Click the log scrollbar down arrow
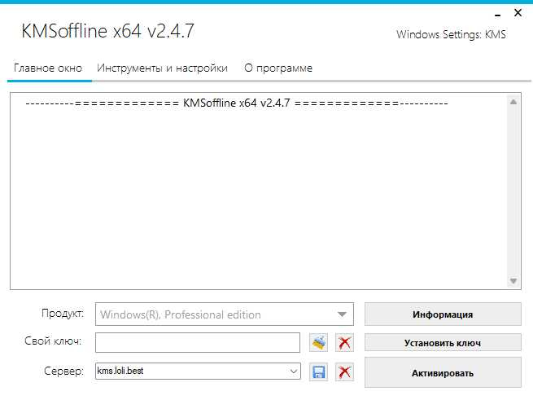The image size is (533, 400). tap(513, 281)
